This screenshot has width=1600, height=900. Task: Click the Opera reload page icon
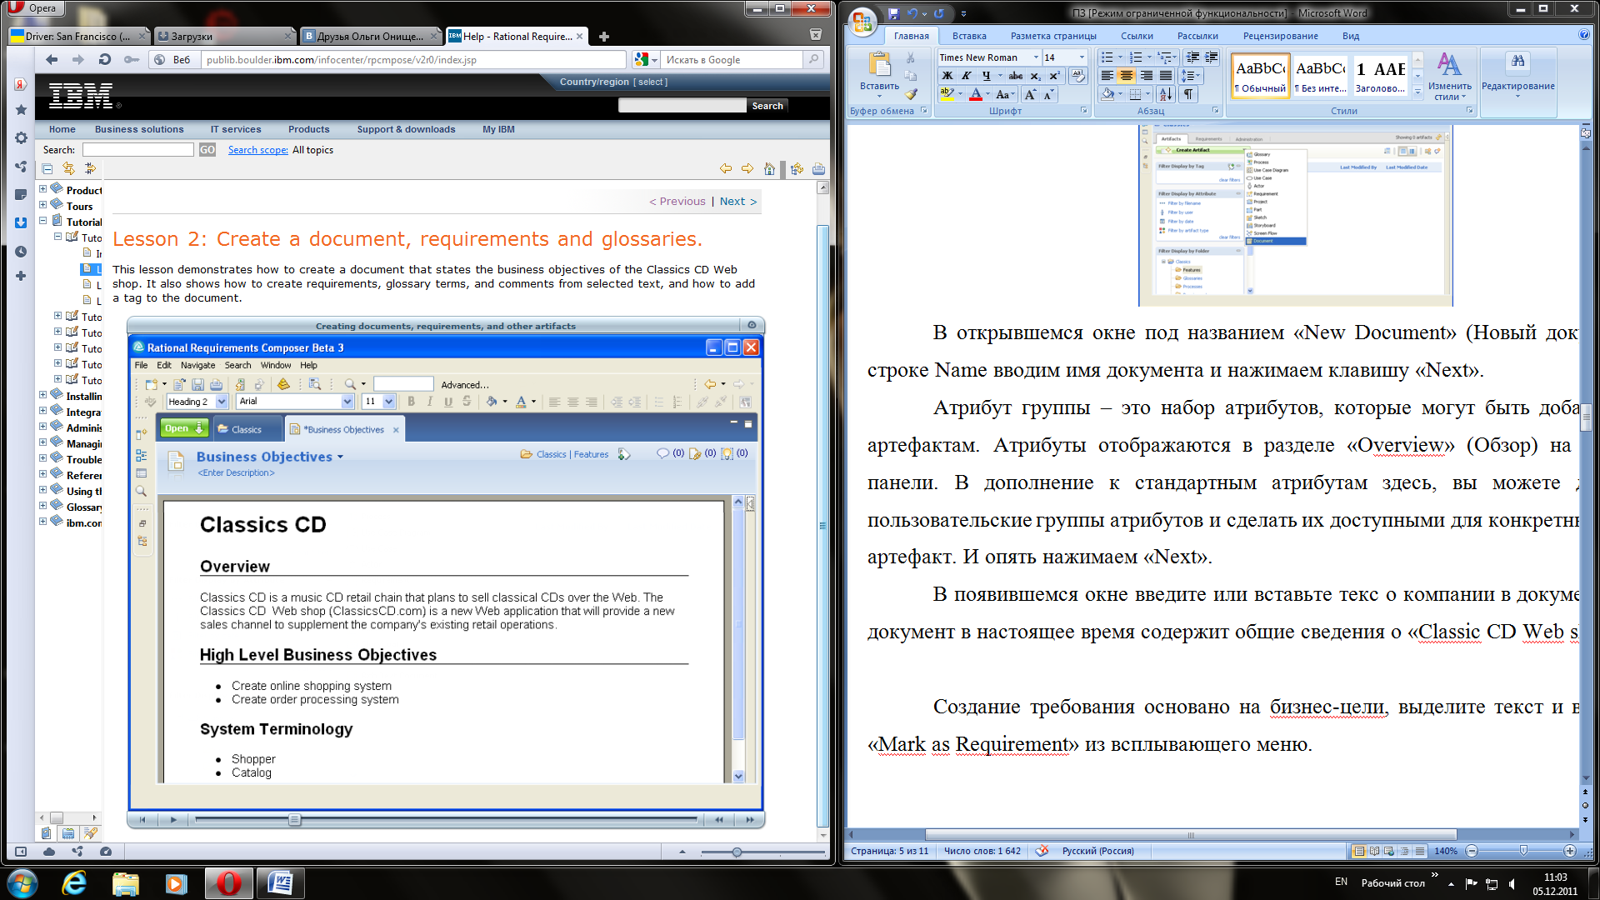104,59
